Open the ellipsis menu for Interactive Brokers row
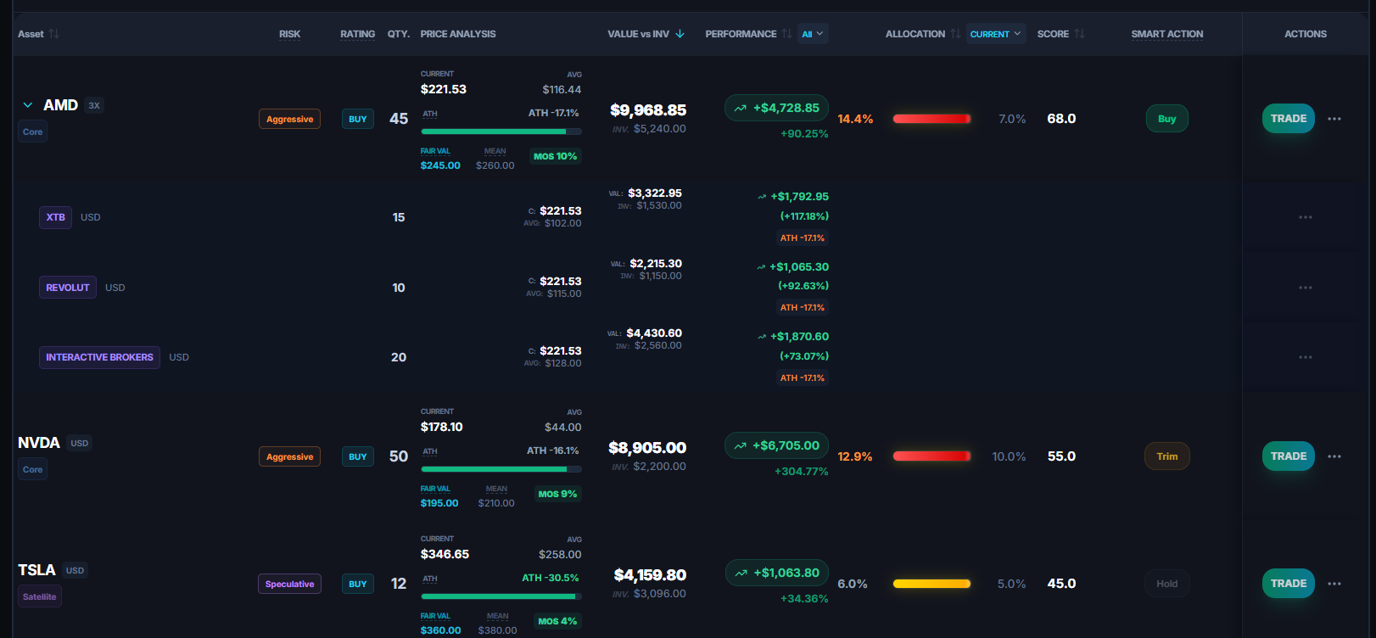The image size is (1376, 638). (x=1306, y=357)
